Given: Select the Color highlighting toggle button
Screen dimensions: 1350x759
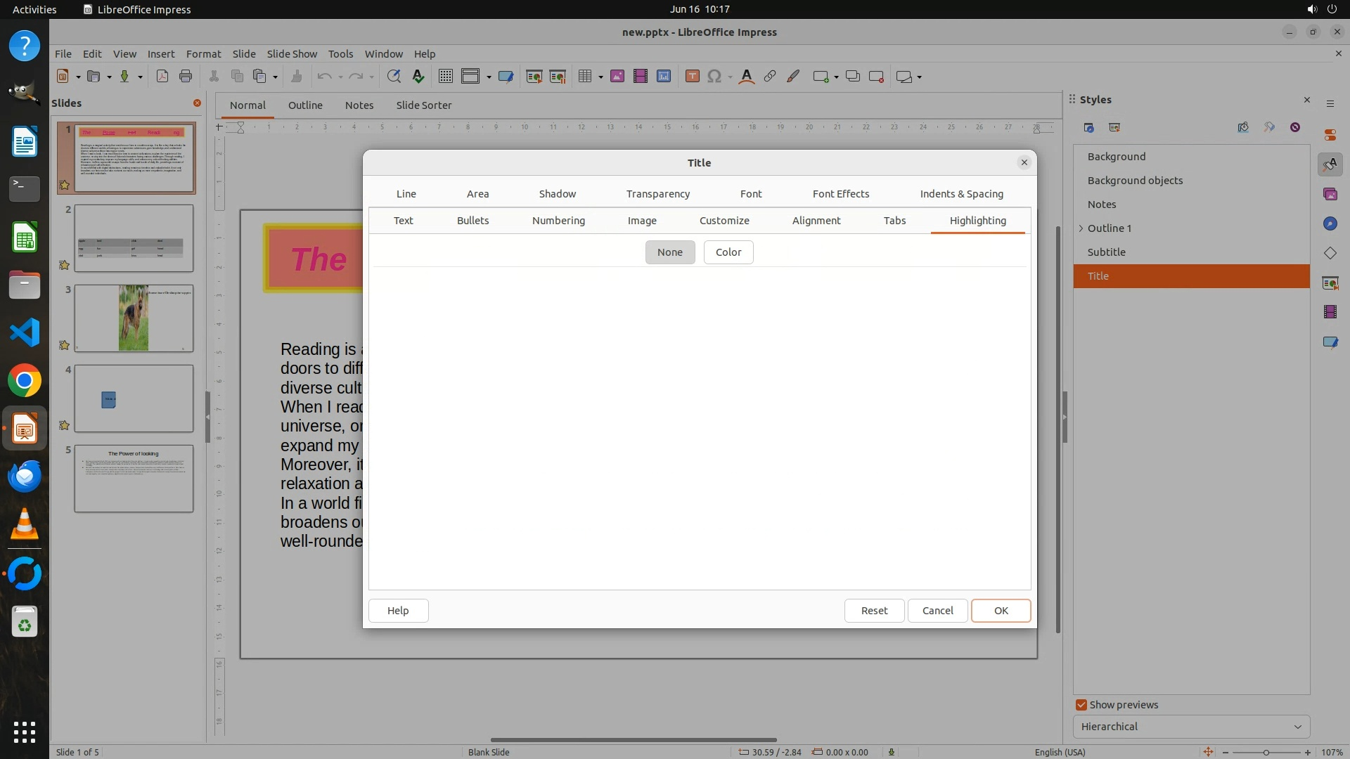Looking at the screenshot, I should [x=728, y=252].
